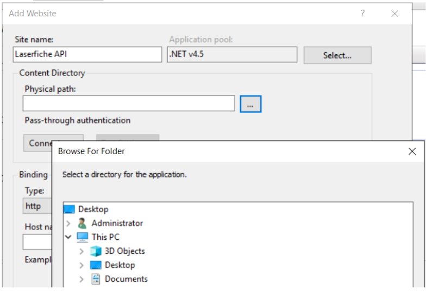Select This PC in folder tree
Image resolution: width=427 pixels, height=293 pixels.
(x=105, y=237)
